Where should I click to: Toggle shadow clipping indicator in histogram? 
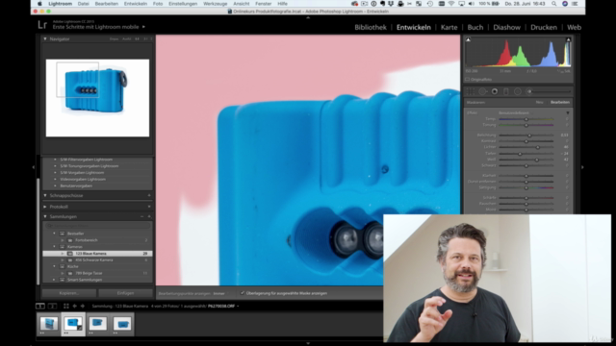(469, 39)
